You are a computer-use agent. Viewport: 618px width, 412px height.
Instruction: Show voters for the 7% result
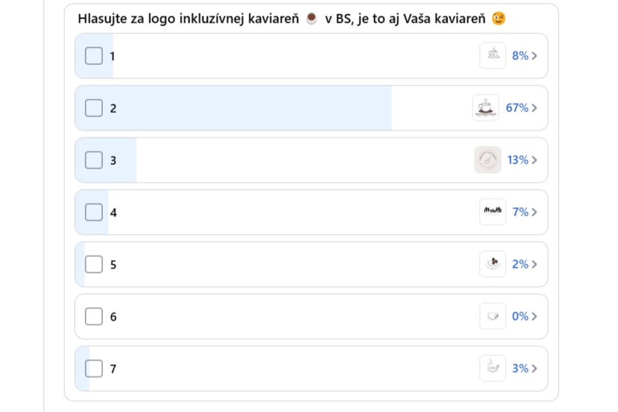[x=535, y=212]
